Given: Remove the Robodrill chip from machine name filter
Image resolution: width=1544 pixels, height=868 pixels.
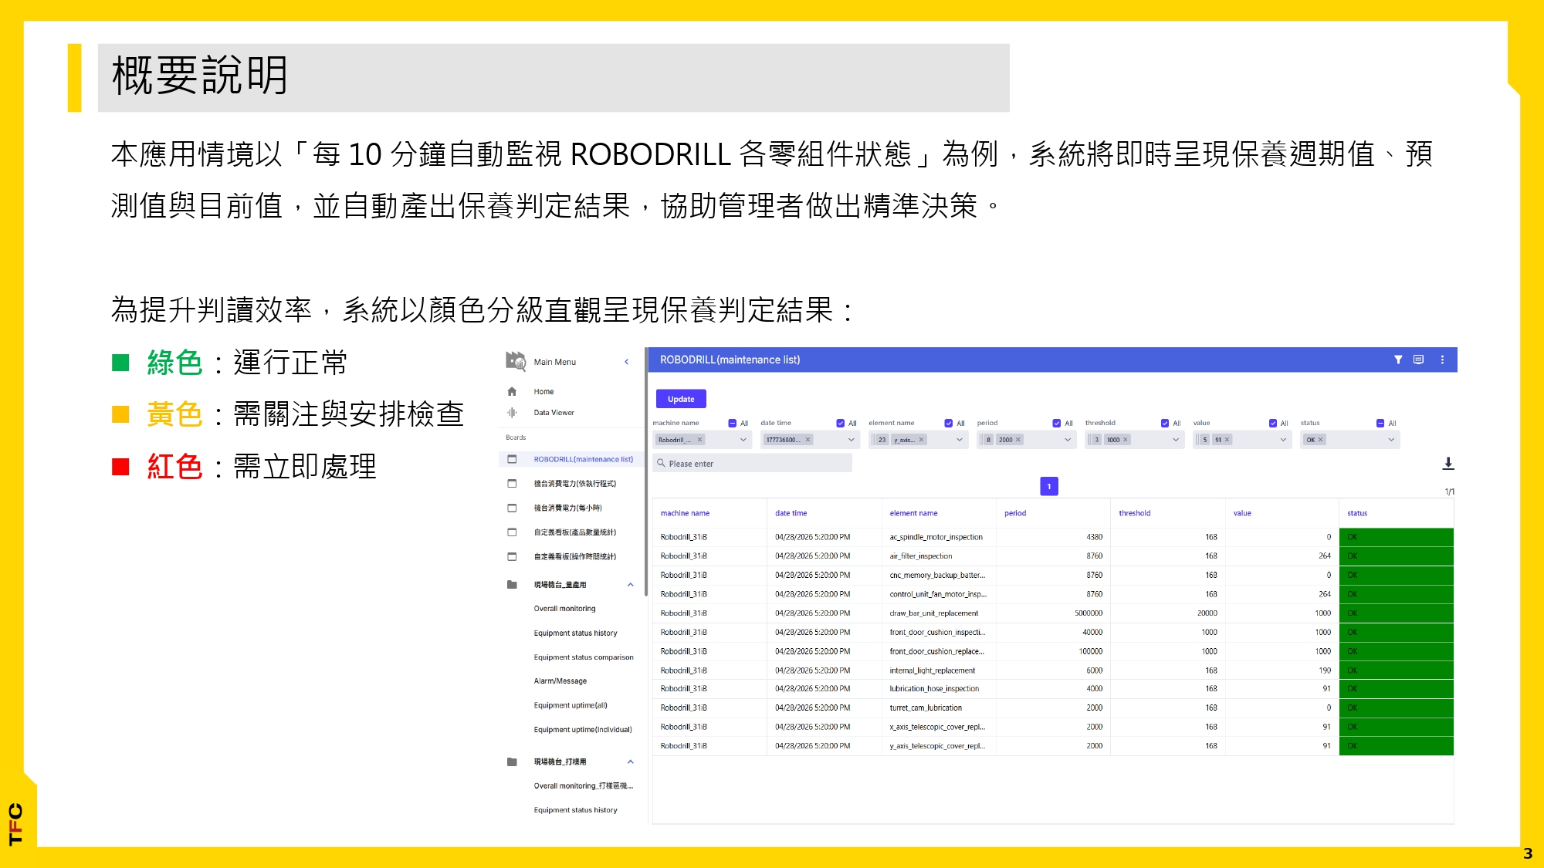Looking at the screenshot, I should click(x=700, y=440).
